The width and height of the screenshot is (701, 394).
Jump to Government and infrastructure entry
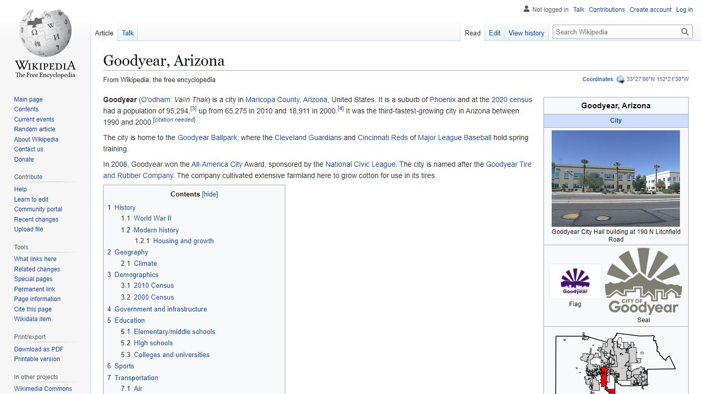point(161,309)
